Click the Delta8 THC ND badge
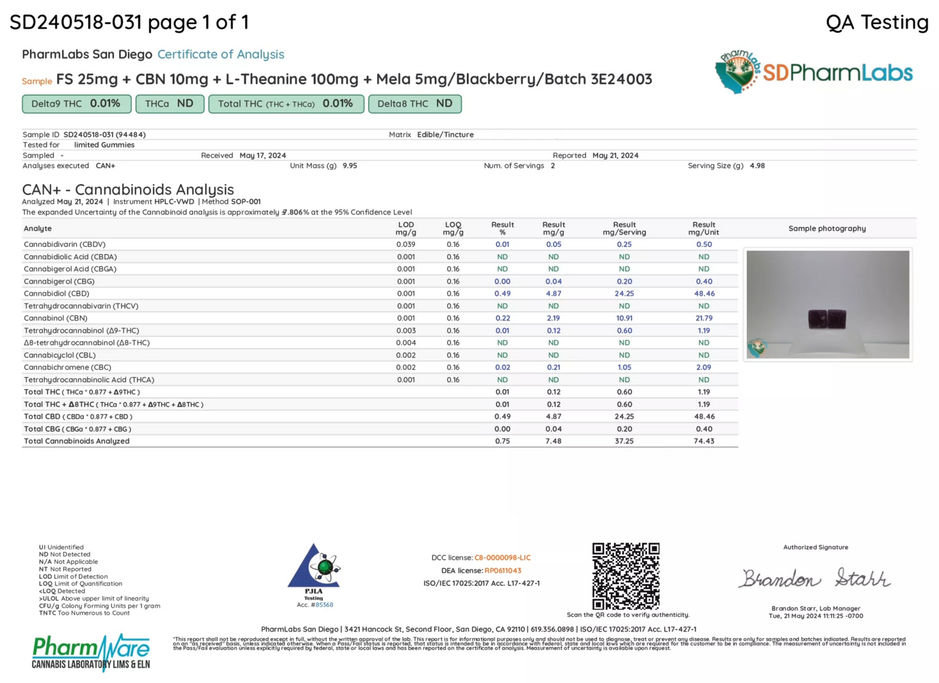 click(415, 104)
